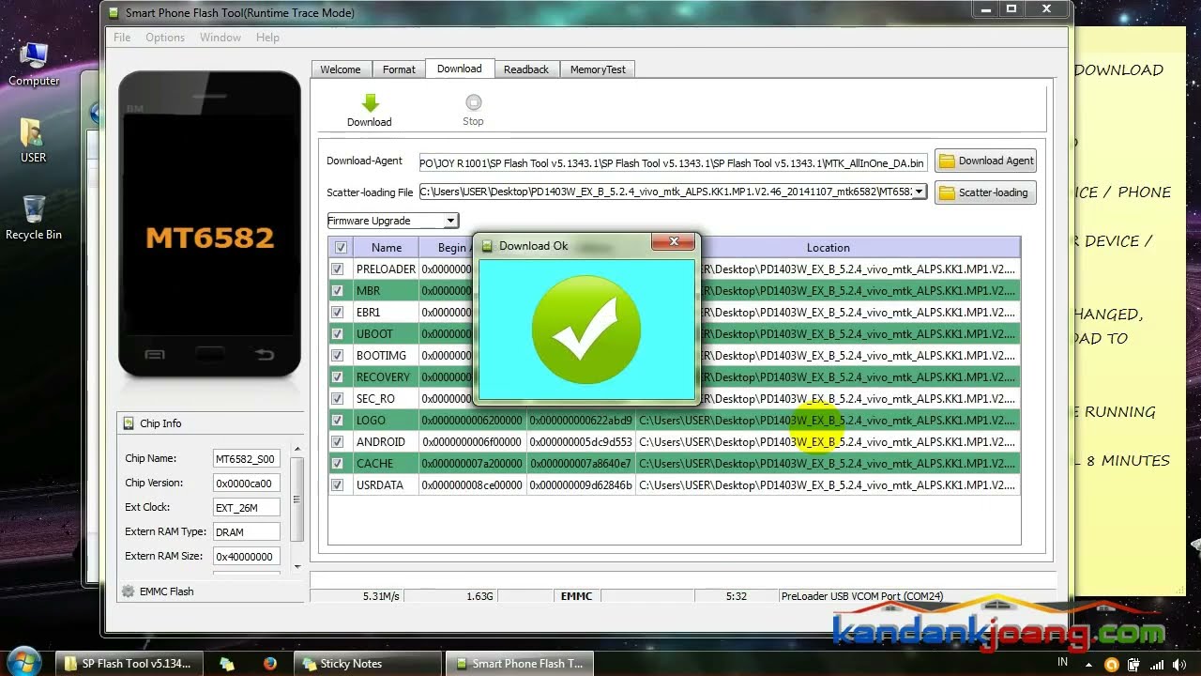Click the Chip Info panel icon
Viewport: 1201px width, 676px height.
(129, 423)
